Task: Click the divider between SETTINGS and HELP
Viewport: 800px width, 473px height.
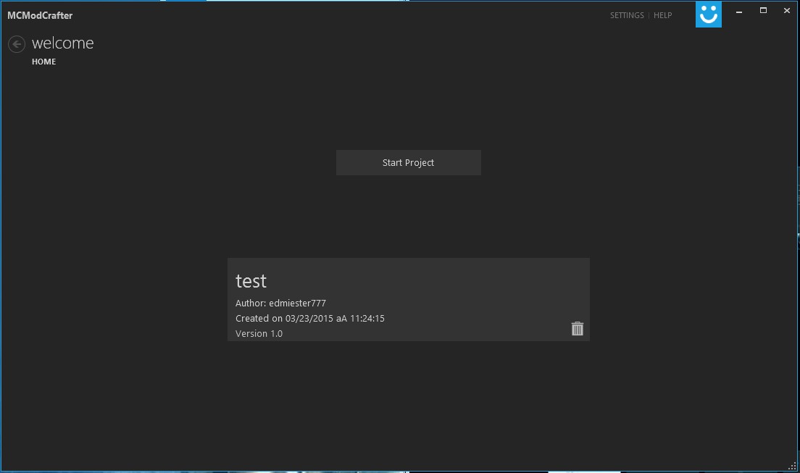Action: point(649,15)
